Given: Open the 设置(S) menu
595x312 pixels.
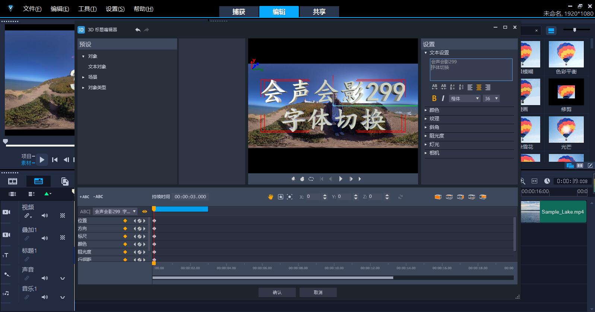Looking at the screenshot, I should coord(115,9).
